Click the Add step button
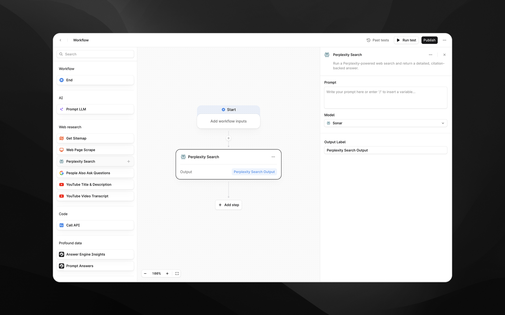Screen dimensions: 505x315 (x=229, y=205)
